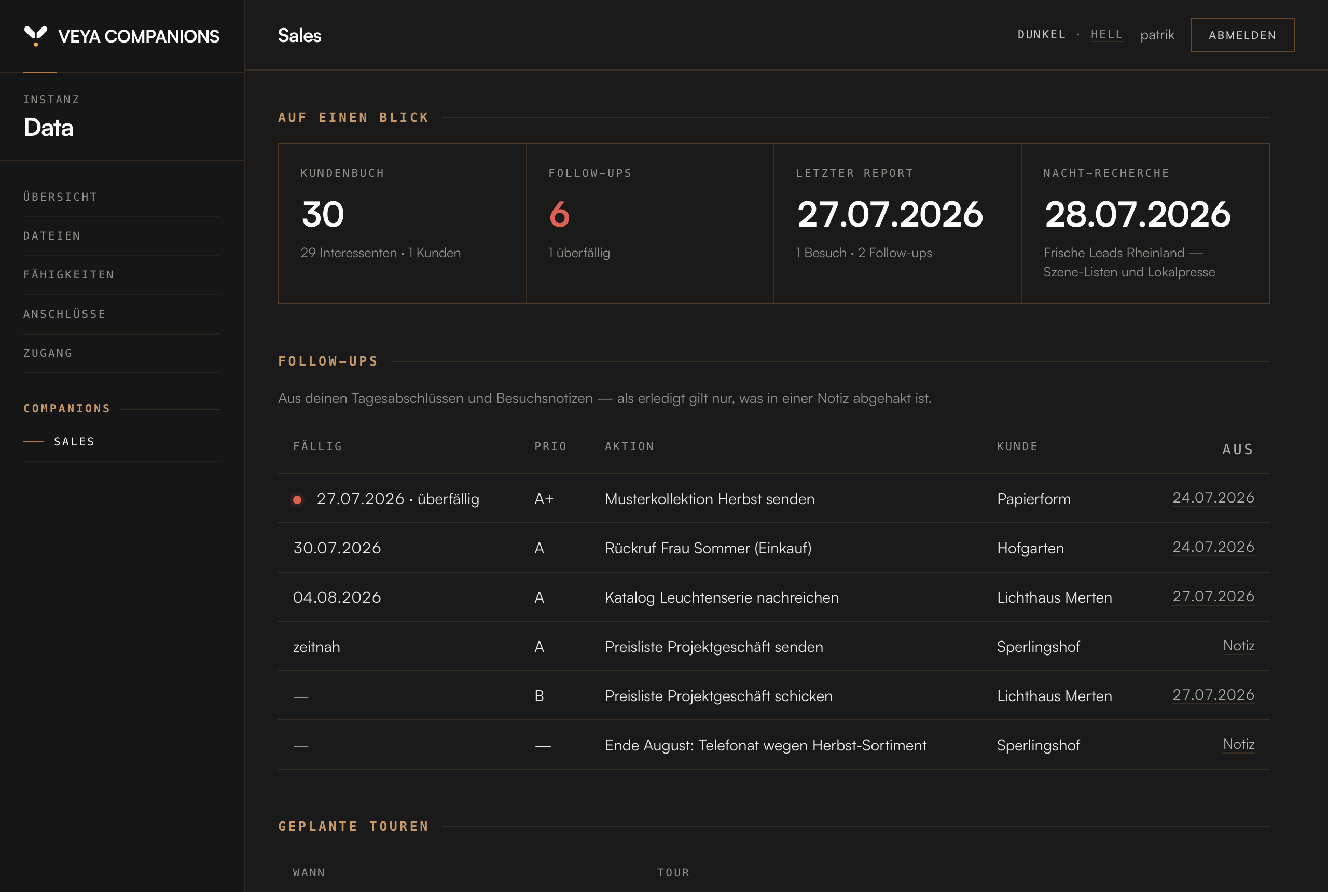Click the A+ priority cell
The width and height of the screenshot is (1328, 892).
tap(544, 499)
